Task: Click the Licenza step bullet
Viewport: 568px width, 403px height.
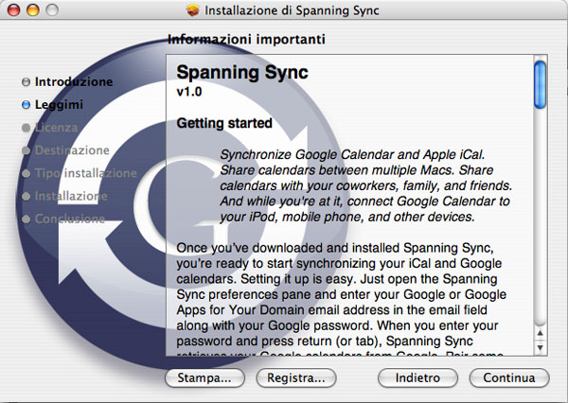Action: point(26,128)
